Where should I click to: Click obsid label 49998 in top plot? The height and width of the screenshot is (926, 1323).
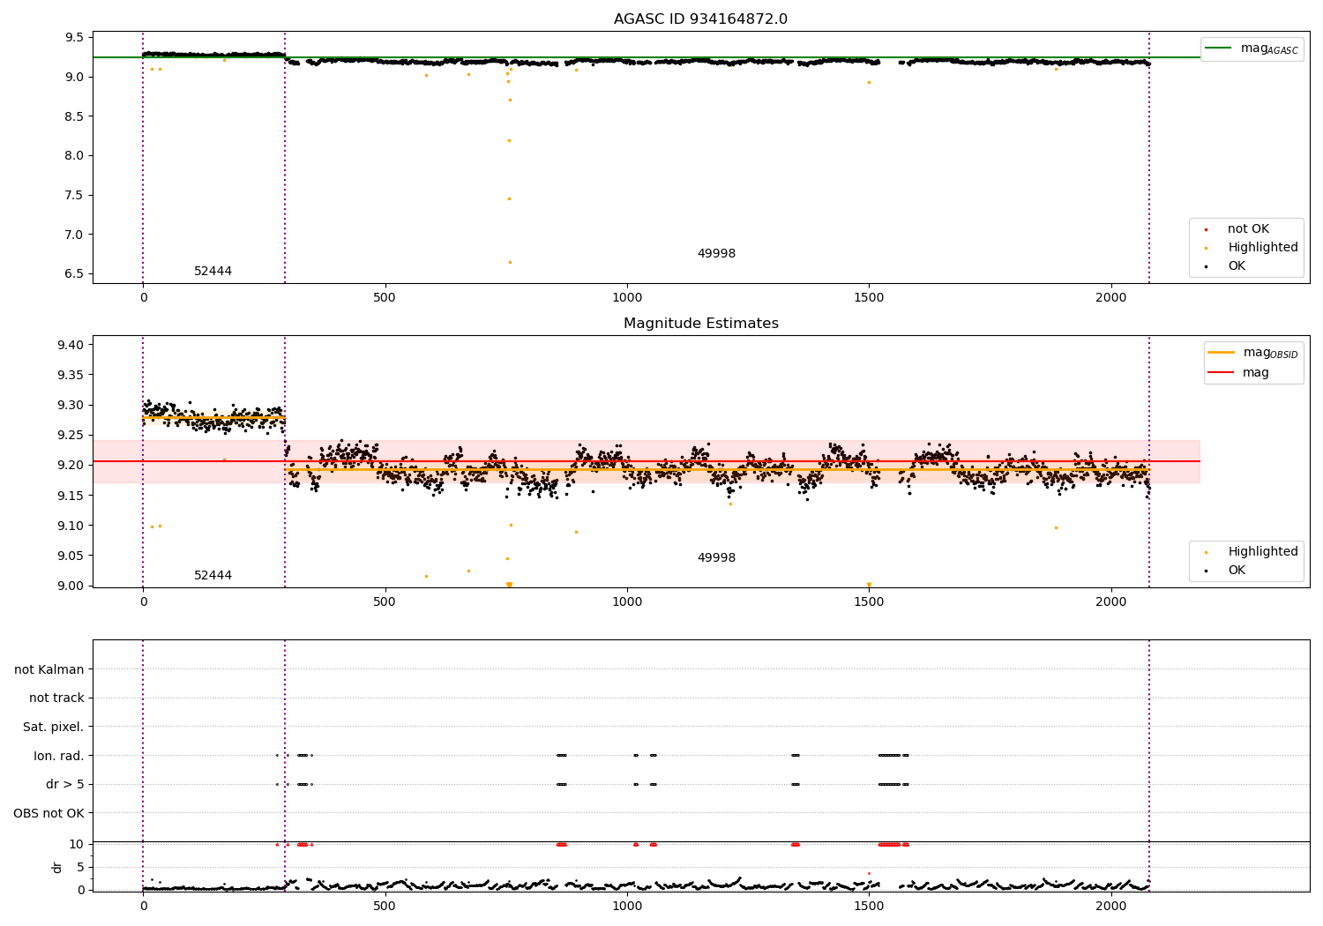coord(716,254)
